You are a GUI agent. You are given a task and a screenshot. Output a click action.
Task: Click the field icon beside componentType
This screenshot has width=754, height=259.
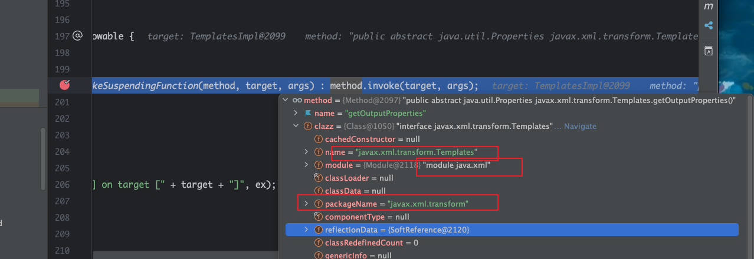(x=319, y=217)
